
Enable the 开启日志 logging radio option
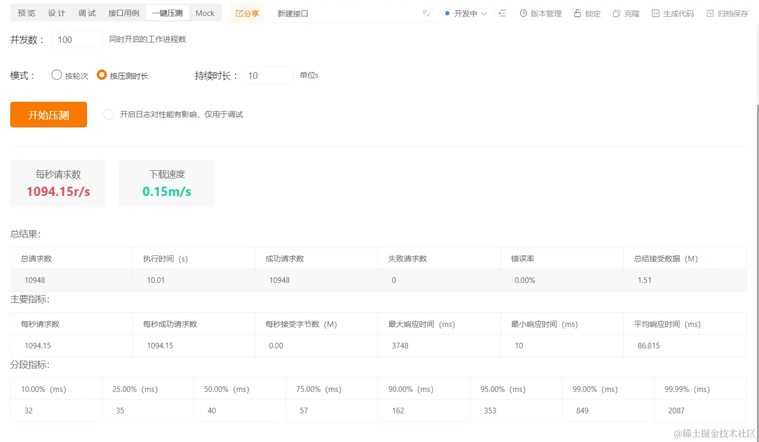point(109,115)
